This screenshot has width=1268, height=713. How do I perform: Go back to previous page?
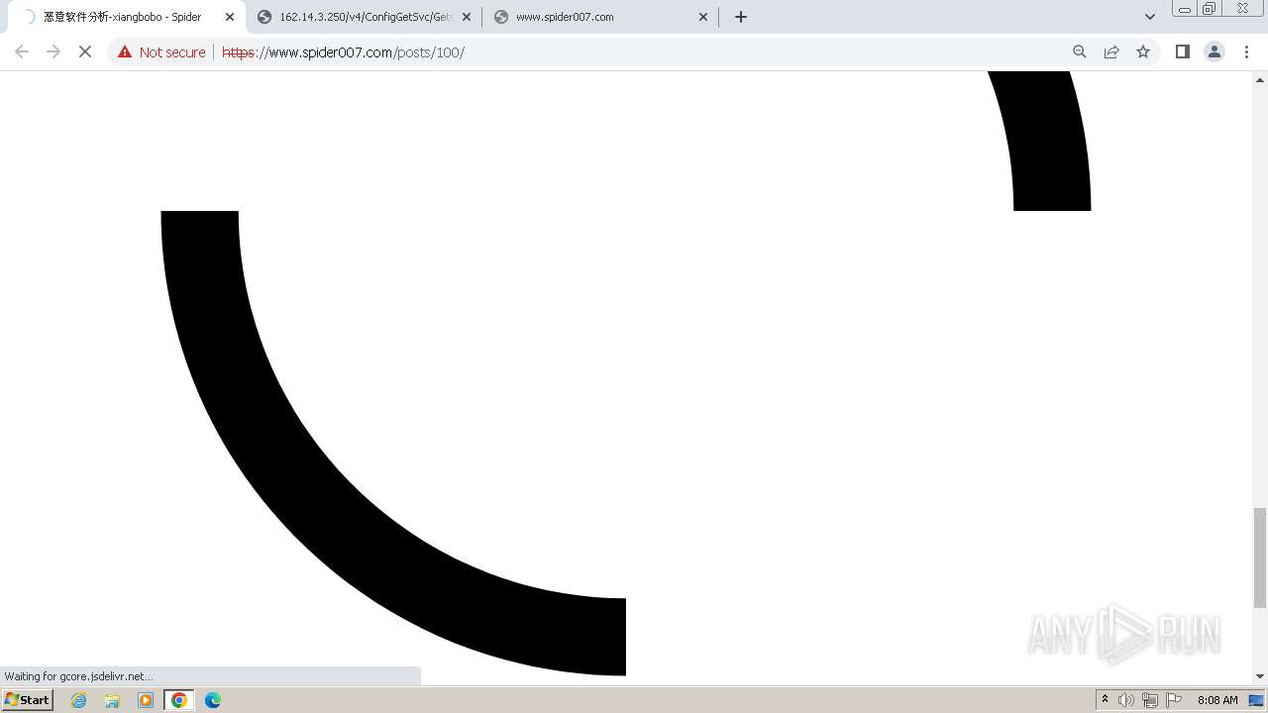[x=22, y=51]
